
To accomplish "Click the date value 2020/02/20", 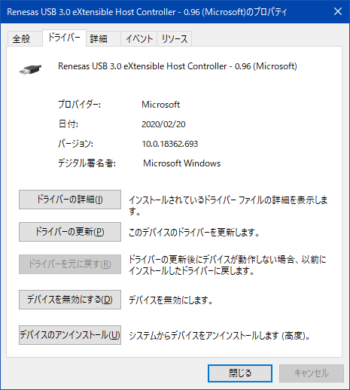I will click(163, 124).
